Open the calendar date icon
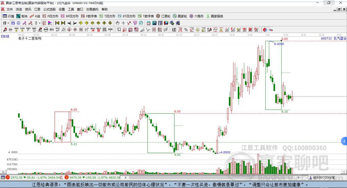 click(148, 23)
